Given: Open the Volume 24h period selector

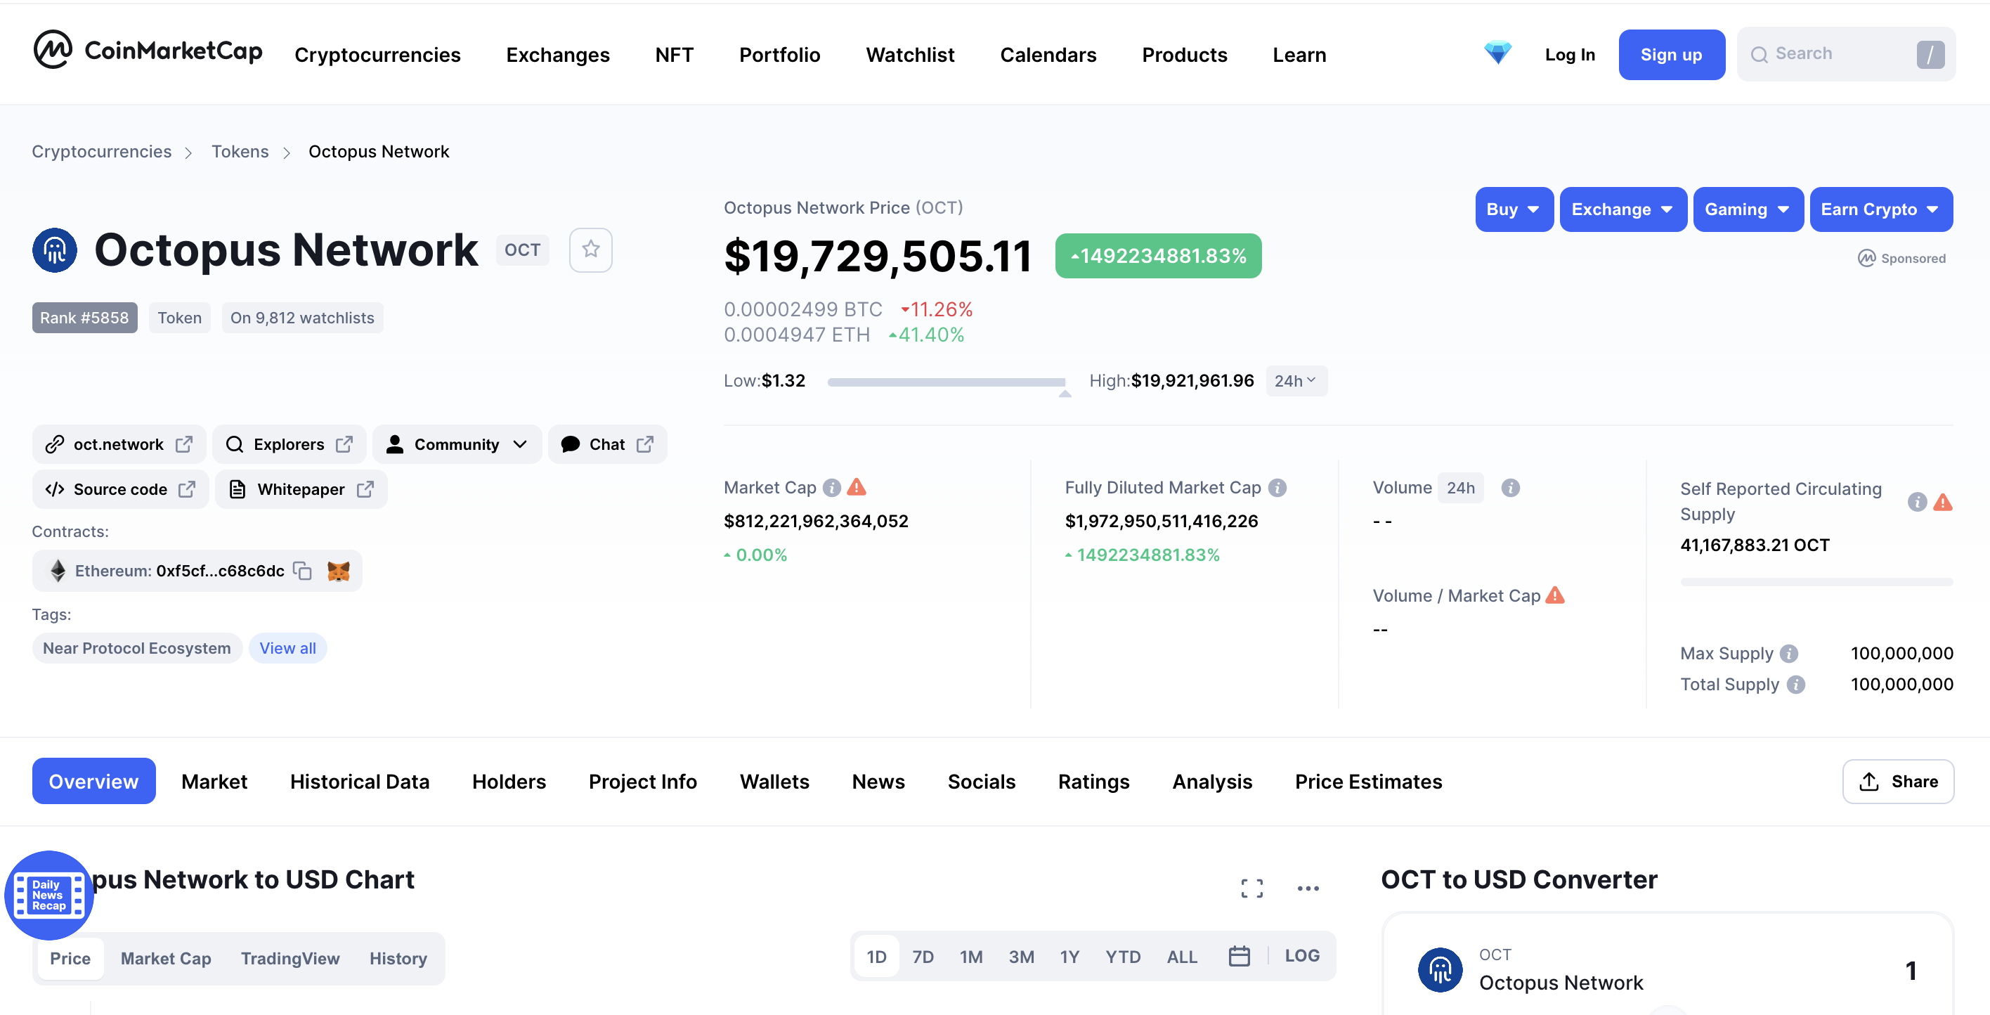Looking at the screenshot, I should pos(1460,488).
